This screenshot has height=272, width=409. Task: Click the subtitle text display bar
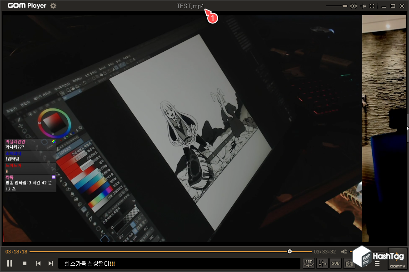(179, 263)
